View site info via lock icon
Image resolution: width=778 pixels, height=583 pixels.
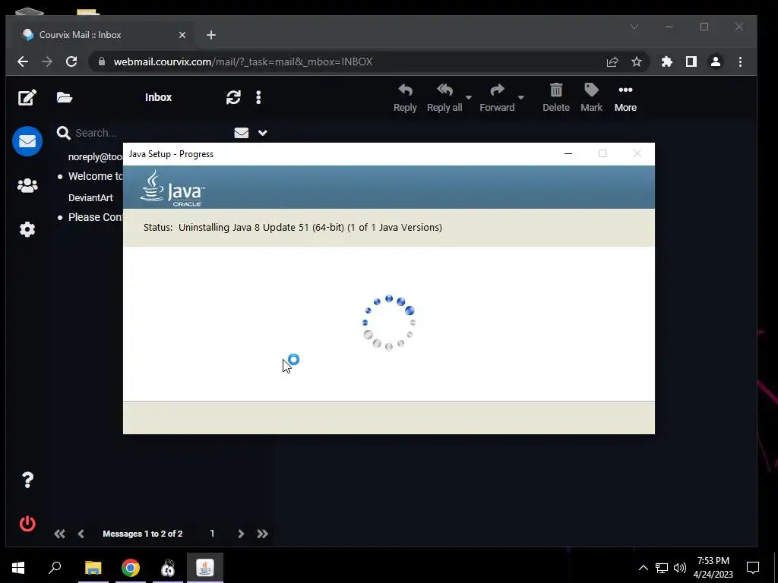pyautogui.click(x=102, y=61)
